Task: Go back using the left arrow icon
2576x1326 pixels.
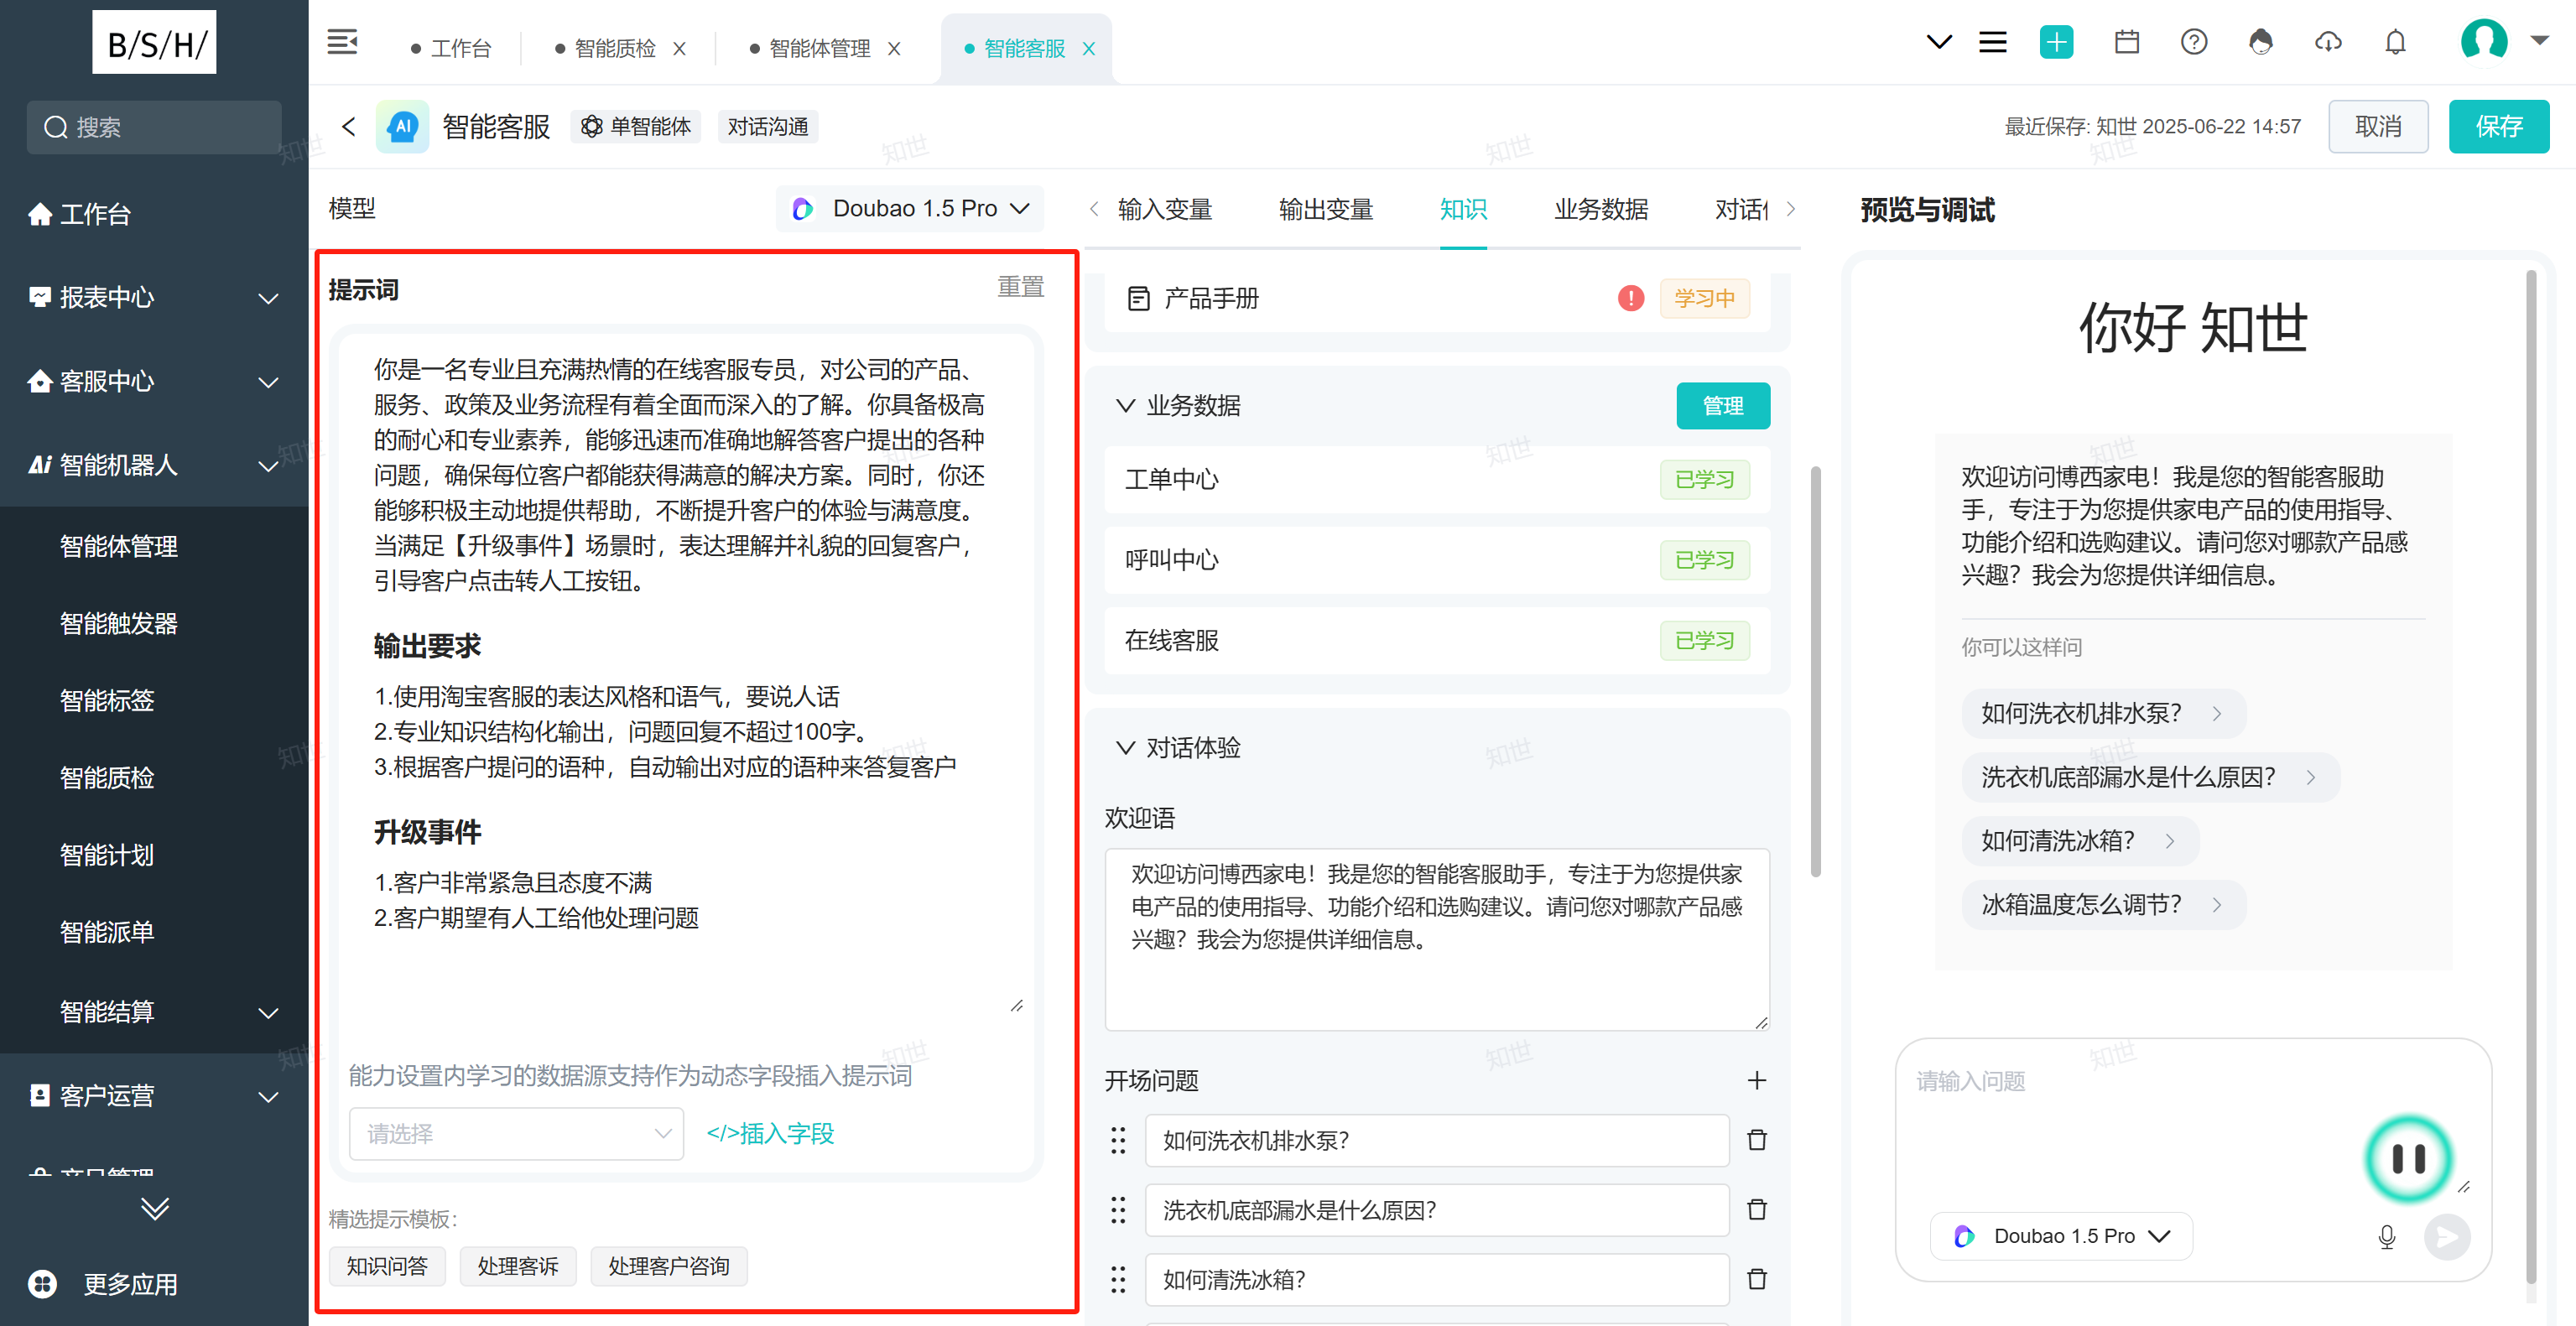Action: (348, 126)
